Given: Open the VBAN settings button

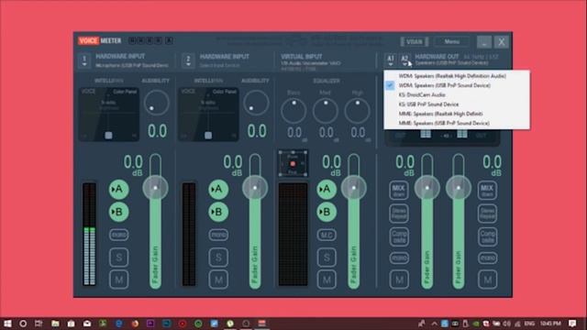Looking at the screenshot, I should [414, 41].
